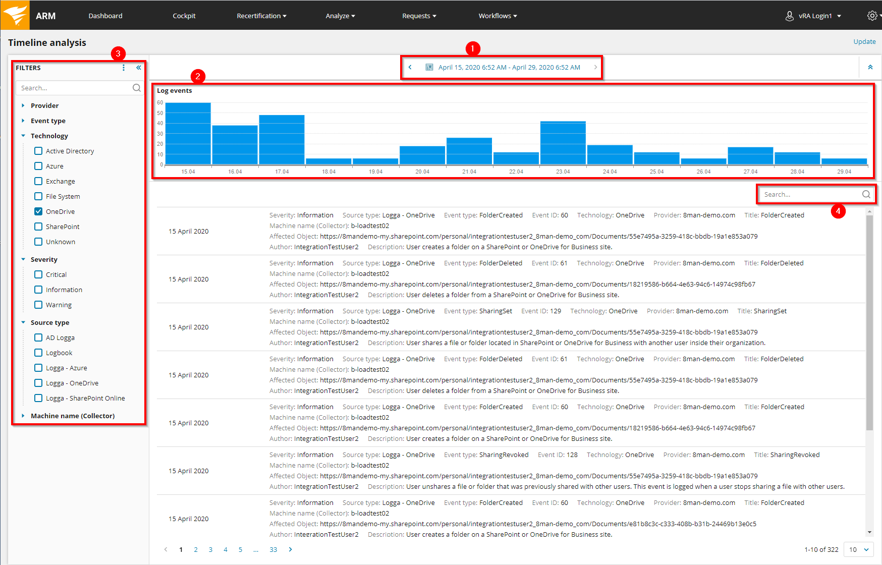Image resolution: width=882 pixels, height=565 pixels.
Task: Collapse the Filters panel with the double-chevron icon
Action: coord(138,67)
